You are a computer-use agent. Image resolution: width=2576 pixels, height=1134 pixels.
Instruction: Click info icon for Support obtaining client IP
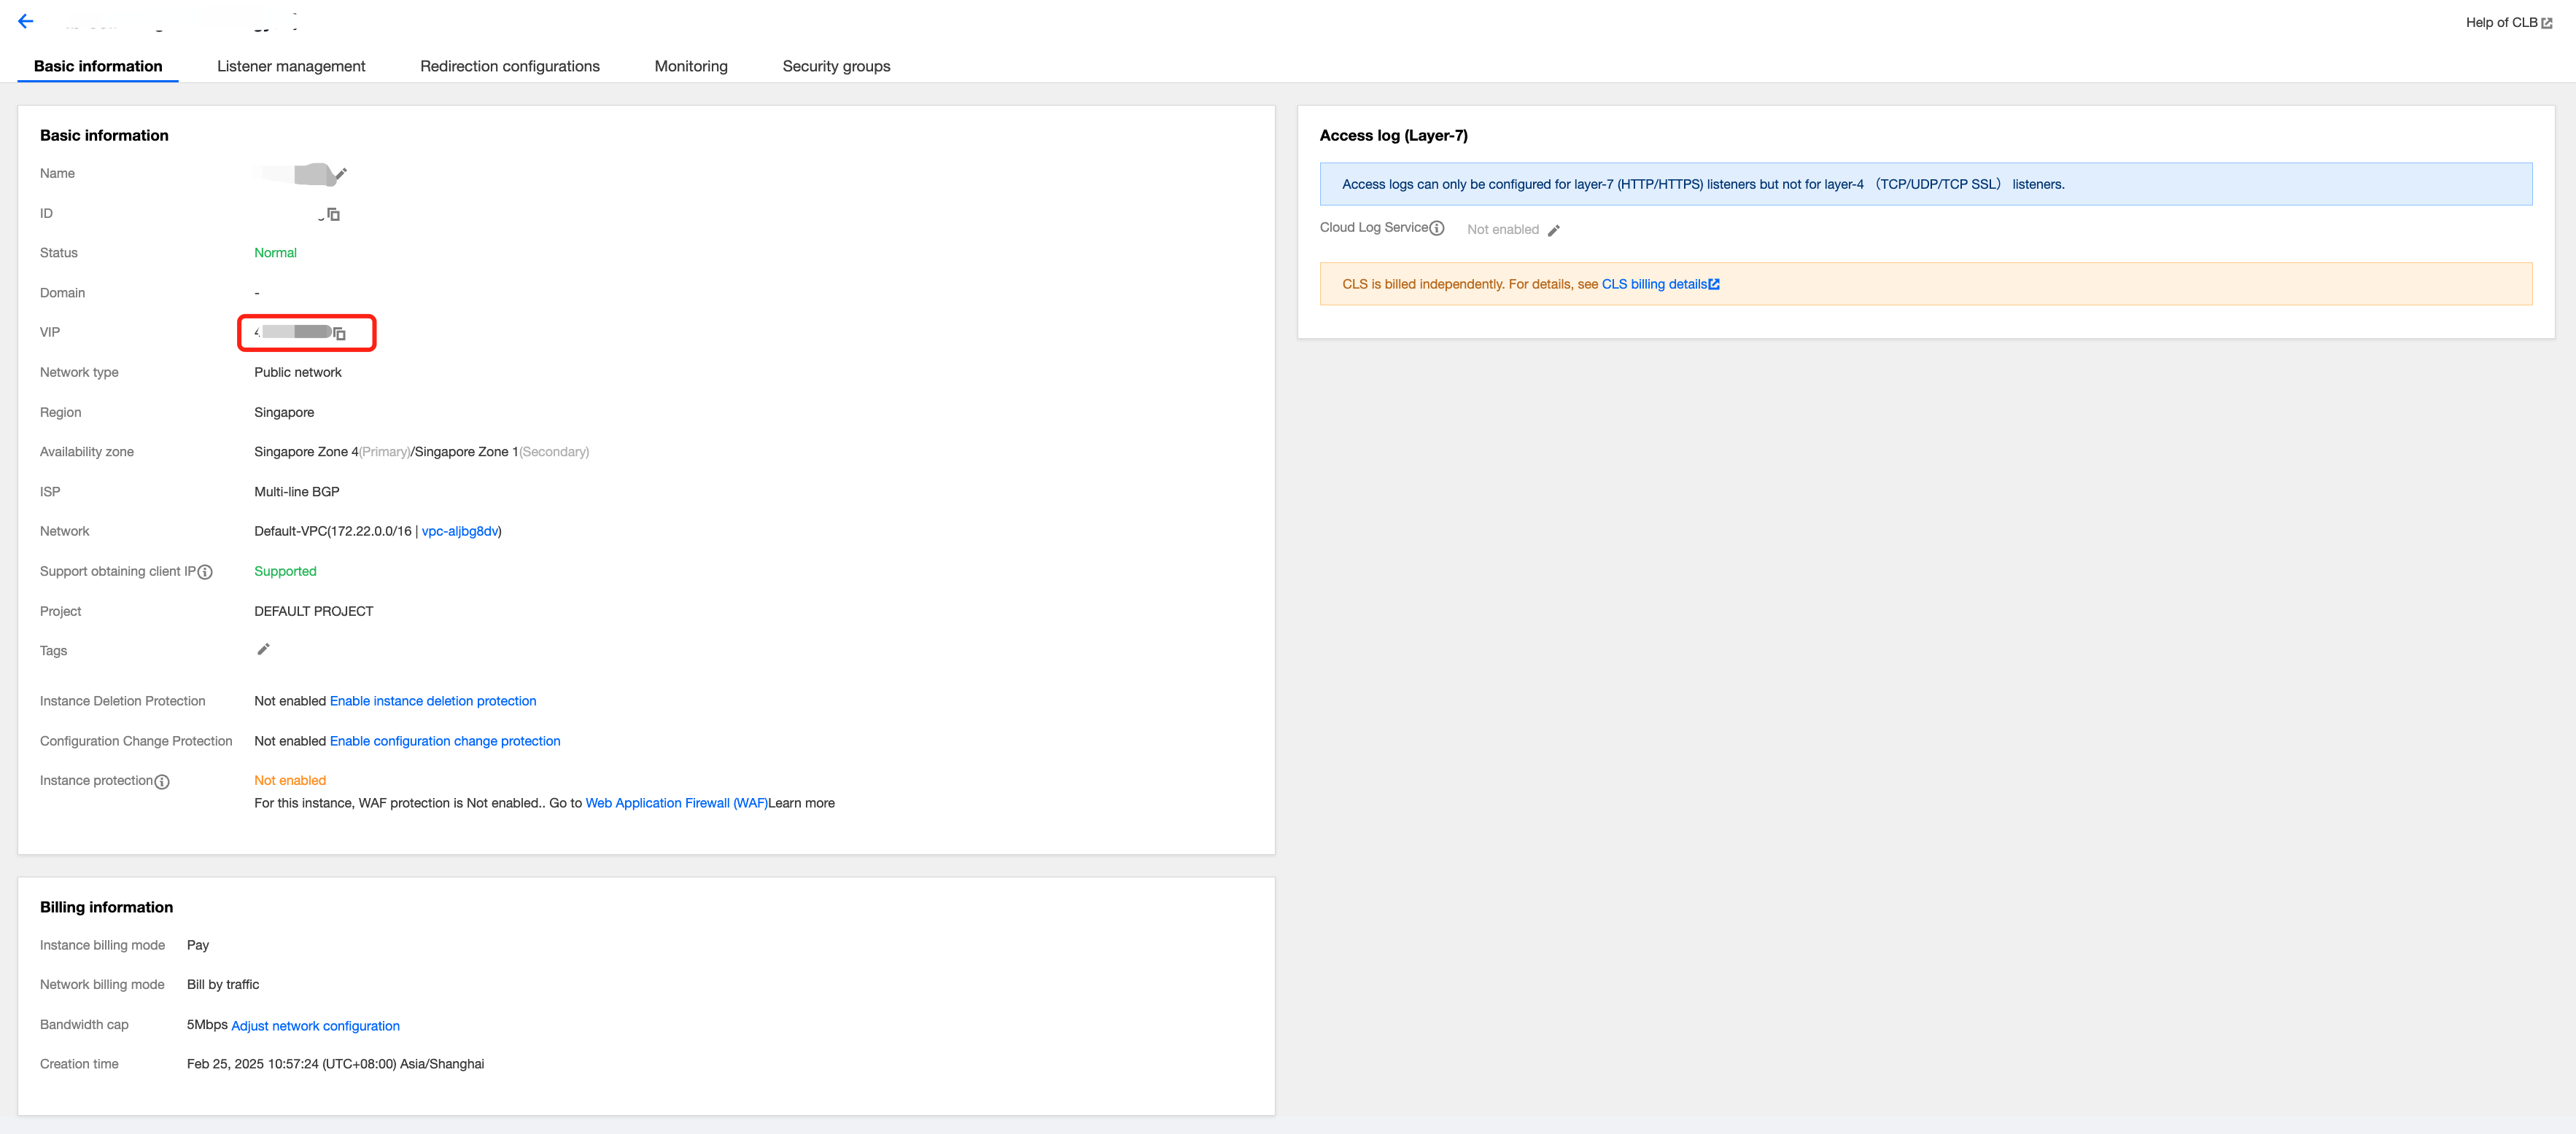205,571
